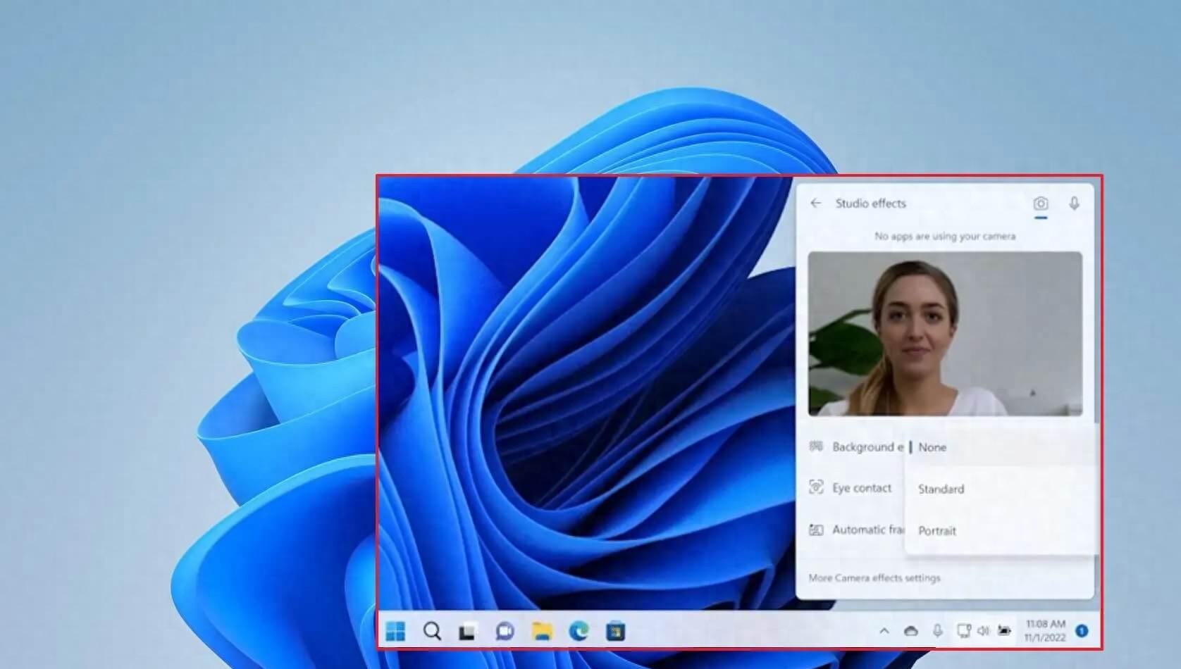This screenshot has width=1181, height=669.
Task: Open More Camera effects settings link
Action: click(874, 578)
